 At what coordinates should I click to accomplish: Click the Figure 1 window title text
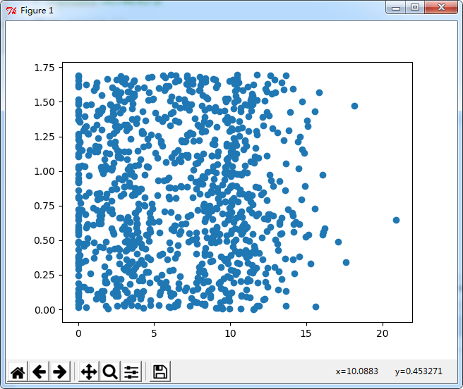[37, 11]
